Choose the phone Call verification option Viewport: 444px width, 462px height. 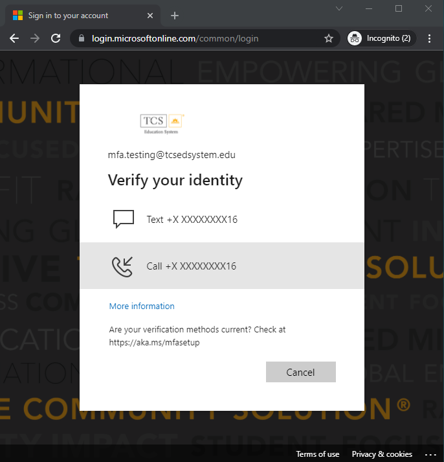(x=192, y=266)
